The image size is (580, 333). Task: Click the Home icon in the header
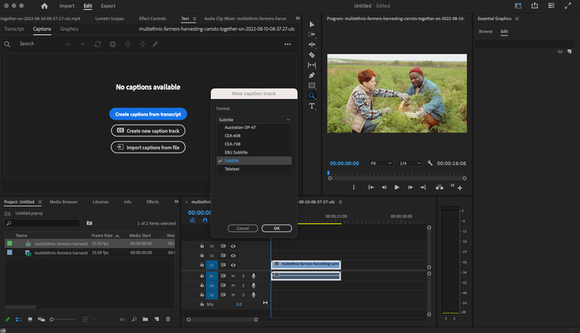click(44, 5)
